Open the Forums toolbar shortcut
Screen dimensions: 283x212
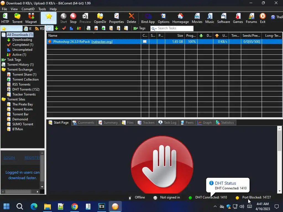(x=251, y=18)
